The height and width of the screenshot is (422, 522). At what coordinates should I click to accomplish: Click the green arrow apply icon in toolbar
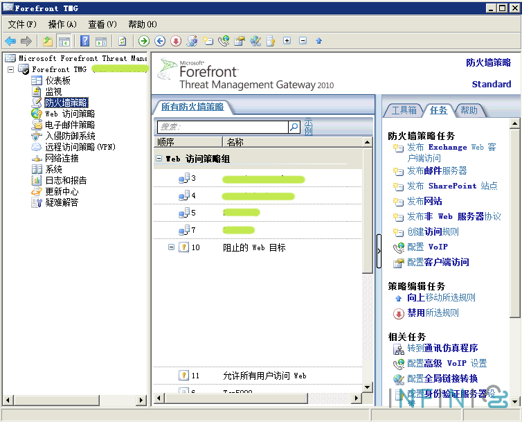pos(144,41)
